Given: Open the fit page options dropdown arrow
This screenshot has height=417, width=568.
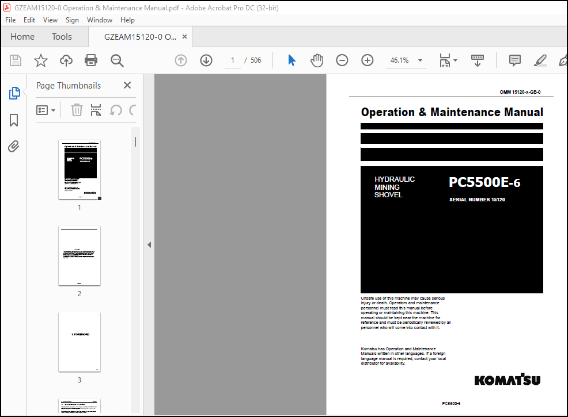Looking at the screenshot, I should tap(455, 60).
